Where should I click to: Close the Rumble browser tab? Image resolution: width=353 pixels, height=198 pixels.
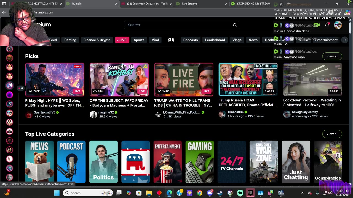coord(116,4)
